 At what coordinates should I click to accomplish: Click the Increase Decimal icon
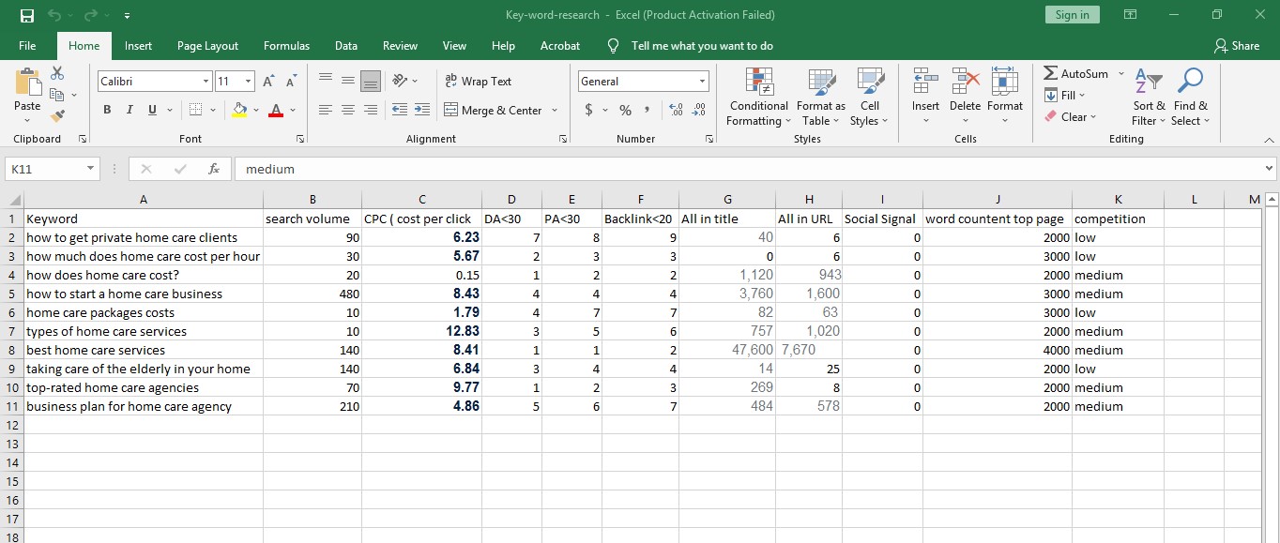point(675,110)
